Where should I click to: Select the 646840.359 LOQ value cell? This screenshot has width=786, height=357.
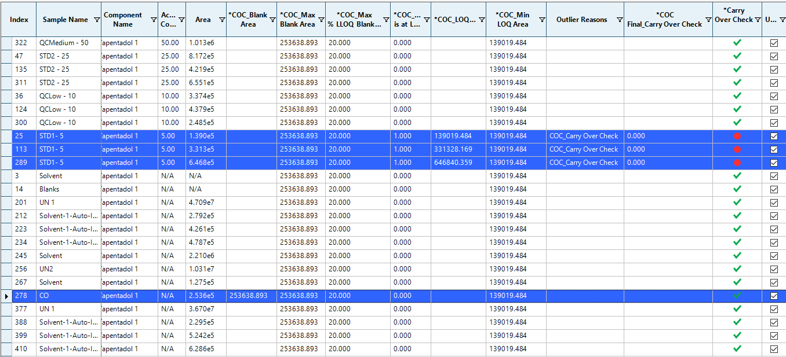[x=458, y=163]
